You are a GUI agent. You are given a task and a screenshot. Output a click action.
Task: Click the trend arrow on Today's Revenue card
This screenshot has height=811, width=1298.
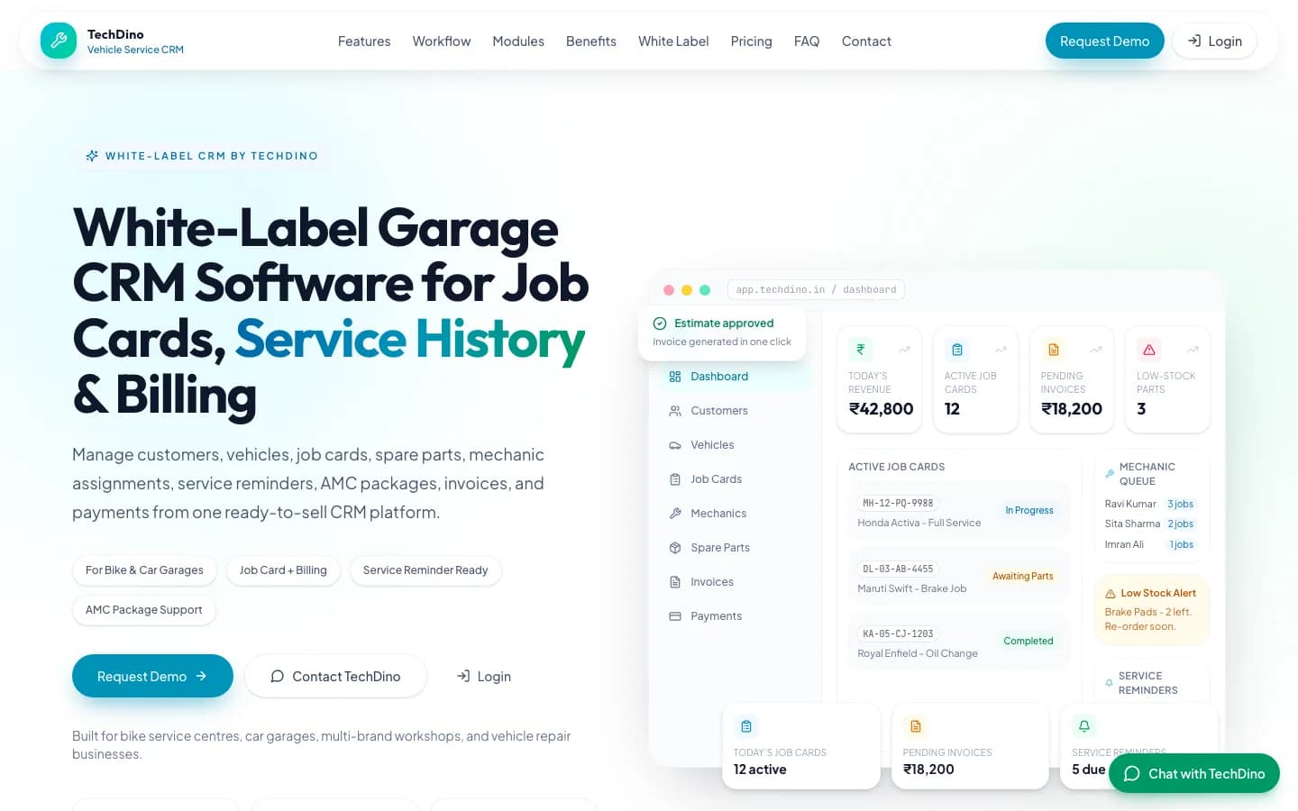904,350
